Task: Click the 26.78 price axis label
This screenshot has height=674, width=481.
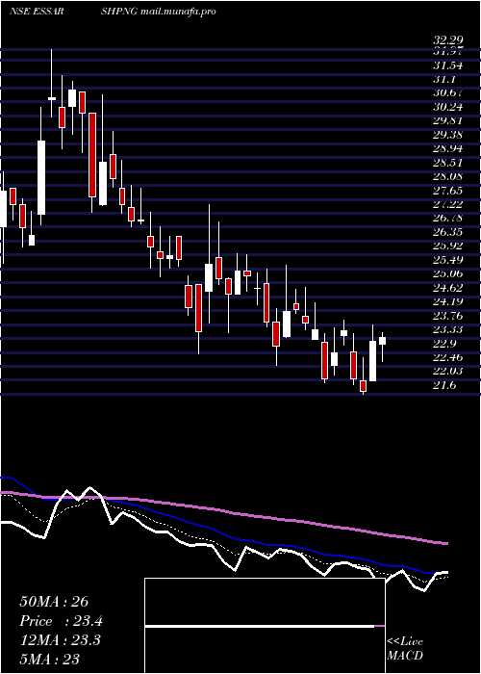Action: pyautogui.click(x=448, y=218)
